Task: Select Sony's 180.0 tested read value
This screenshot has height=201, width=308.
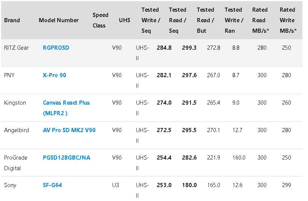Action: 189,185
